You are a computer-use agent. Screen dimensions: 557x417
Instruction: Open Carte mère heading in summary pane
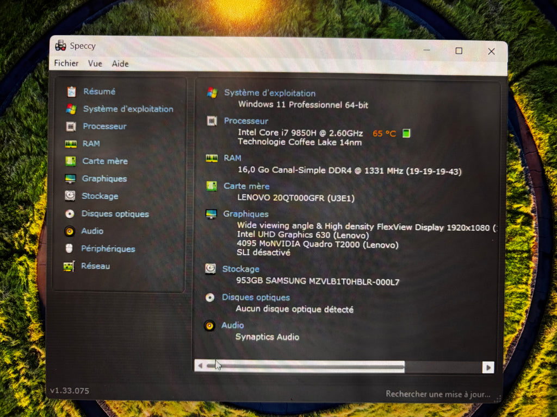[246, 186]
